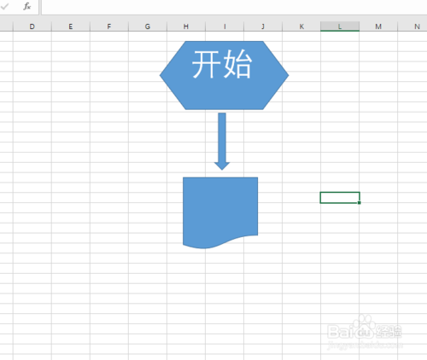Select column N header
Viewport: 427px width, 360px height.
point(412,26)
